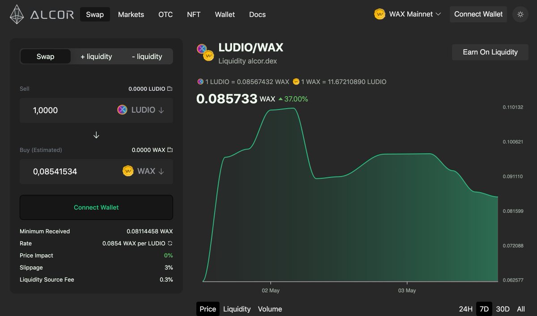Set chart range to 24H
This screenshot has width=537, height=316.
(x=465, y=309)
